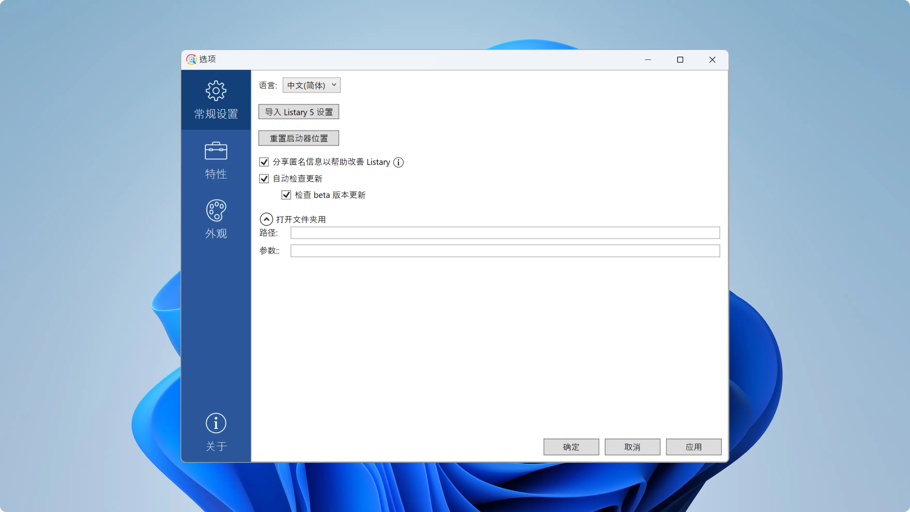Click the 语言 dropdown arrow
The height and width of the screenshot is (512, 910).
(x=334, y=85)
